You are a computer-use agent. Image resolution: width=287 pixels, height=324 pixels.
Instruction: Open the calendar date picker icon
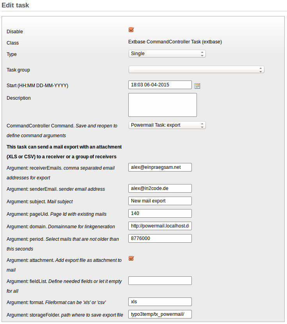point(197,86)
